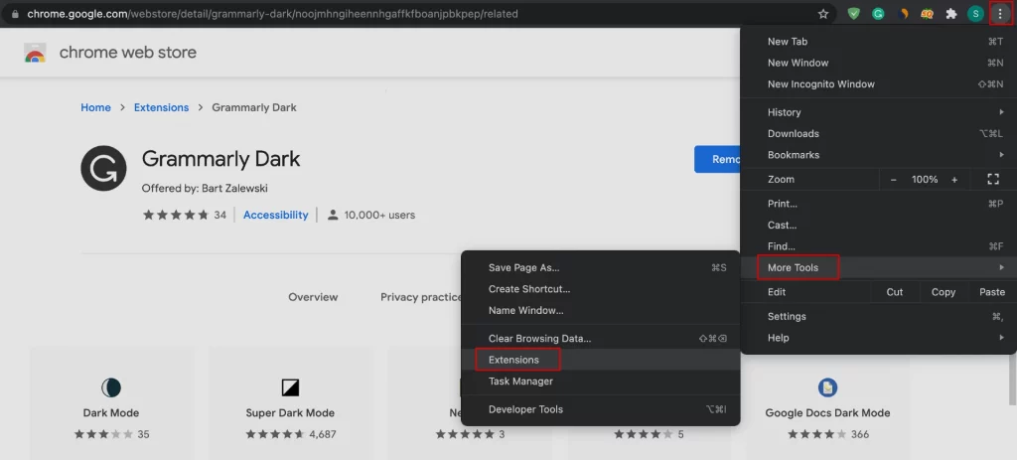The image size is (1017, 460).
Task: Expand the Help submenu
Action: (878, 338)
